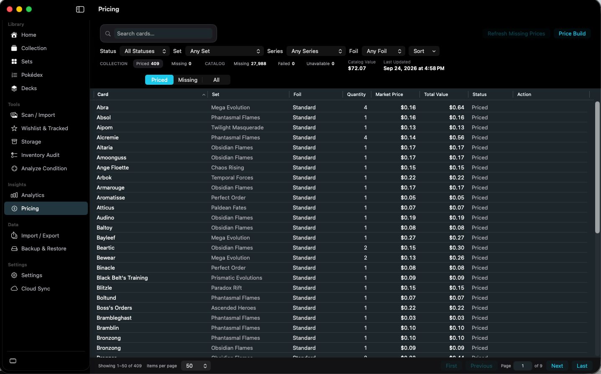
Task: Open the Analyze Condition icon
Action: pos(14,168)
